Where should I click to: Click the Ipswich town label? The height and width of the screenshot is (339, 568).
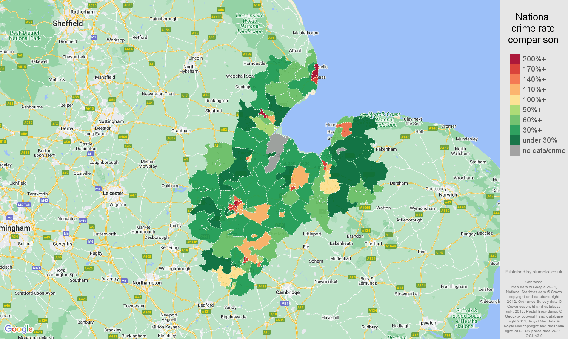click(428, 323)
